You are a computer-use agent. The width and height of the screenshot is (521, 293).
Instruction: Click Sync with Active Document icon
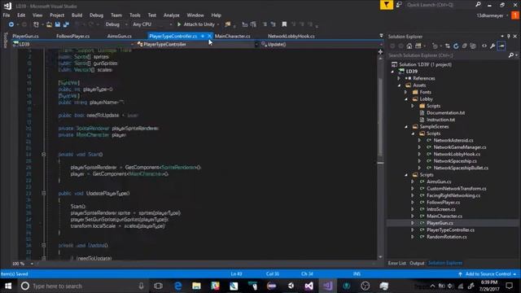[x=448, y=46]
